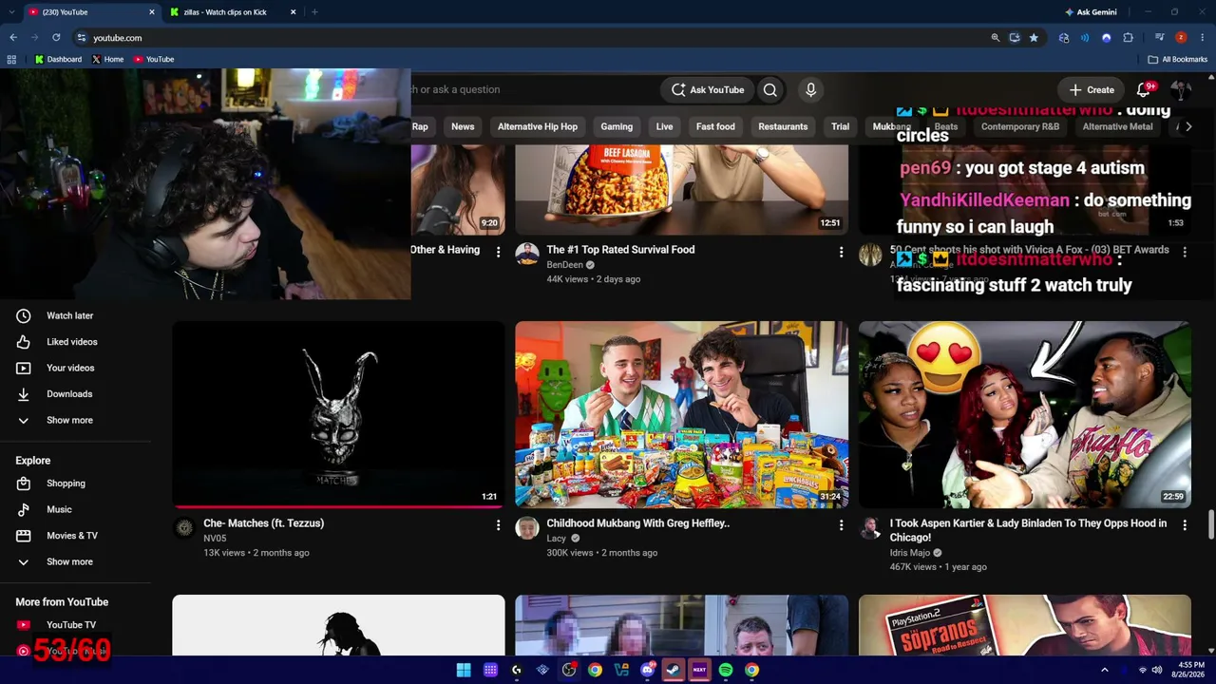Image resolution: width=1216 pixels, height=684 pixels.
Task: Open the X Home bookmark
Action: pos(107,59)
